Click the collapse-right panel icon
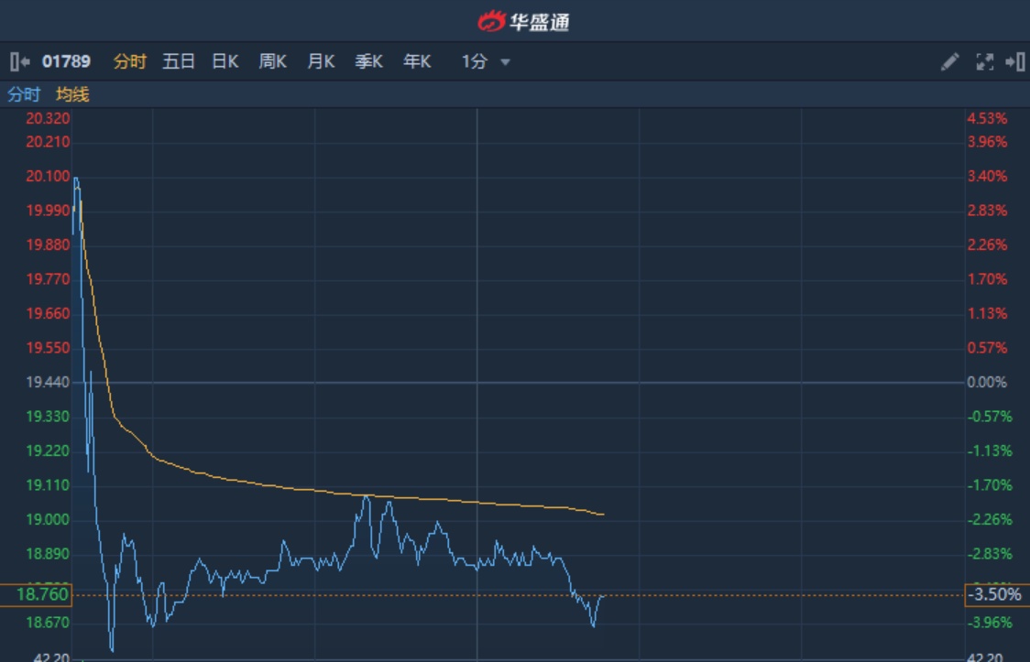 pyautogui.click(x=1015, y=62)
